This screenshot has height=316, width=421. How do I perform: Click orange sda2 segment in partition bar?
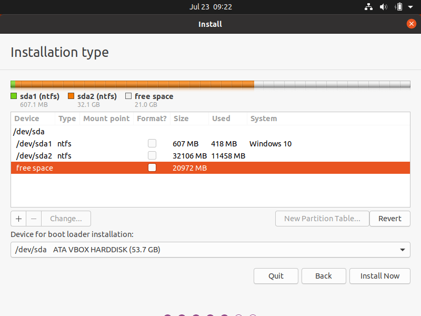[x=135, y=84]
